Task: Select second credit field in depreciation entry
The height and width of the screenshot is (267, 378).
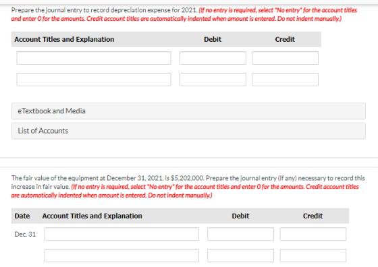Action: coord(285,80)
